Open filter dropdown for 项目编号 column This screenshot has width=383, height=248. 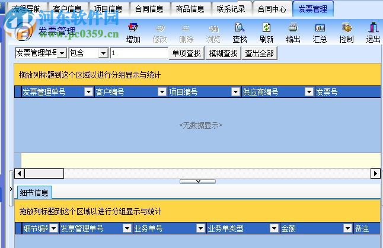tap(235, 92)
